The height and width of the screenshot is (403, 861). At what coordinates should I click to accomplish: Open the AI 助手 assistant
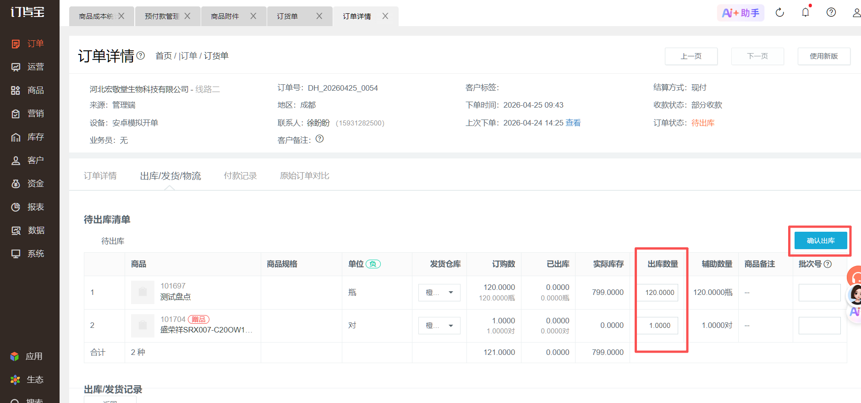point(740,13)
